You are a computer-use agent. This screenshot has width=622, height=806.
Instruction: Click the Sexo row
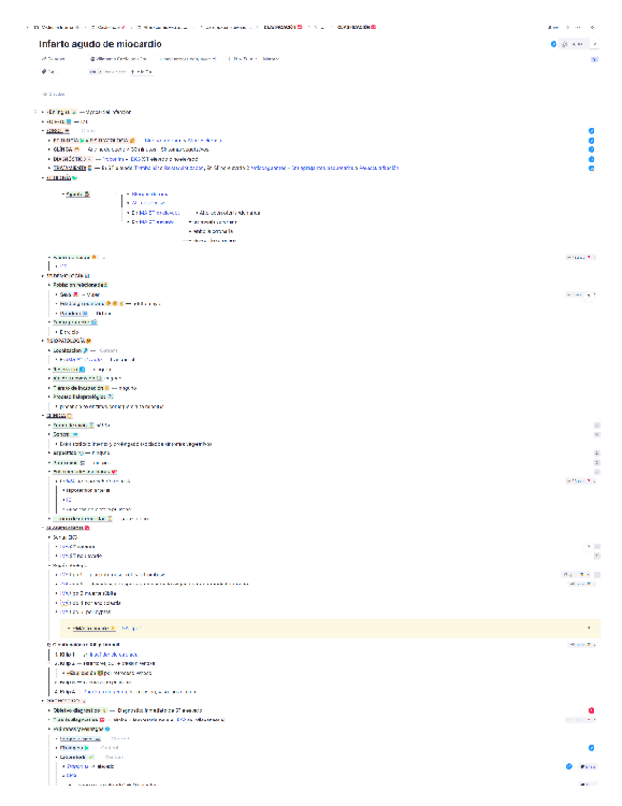80,295
